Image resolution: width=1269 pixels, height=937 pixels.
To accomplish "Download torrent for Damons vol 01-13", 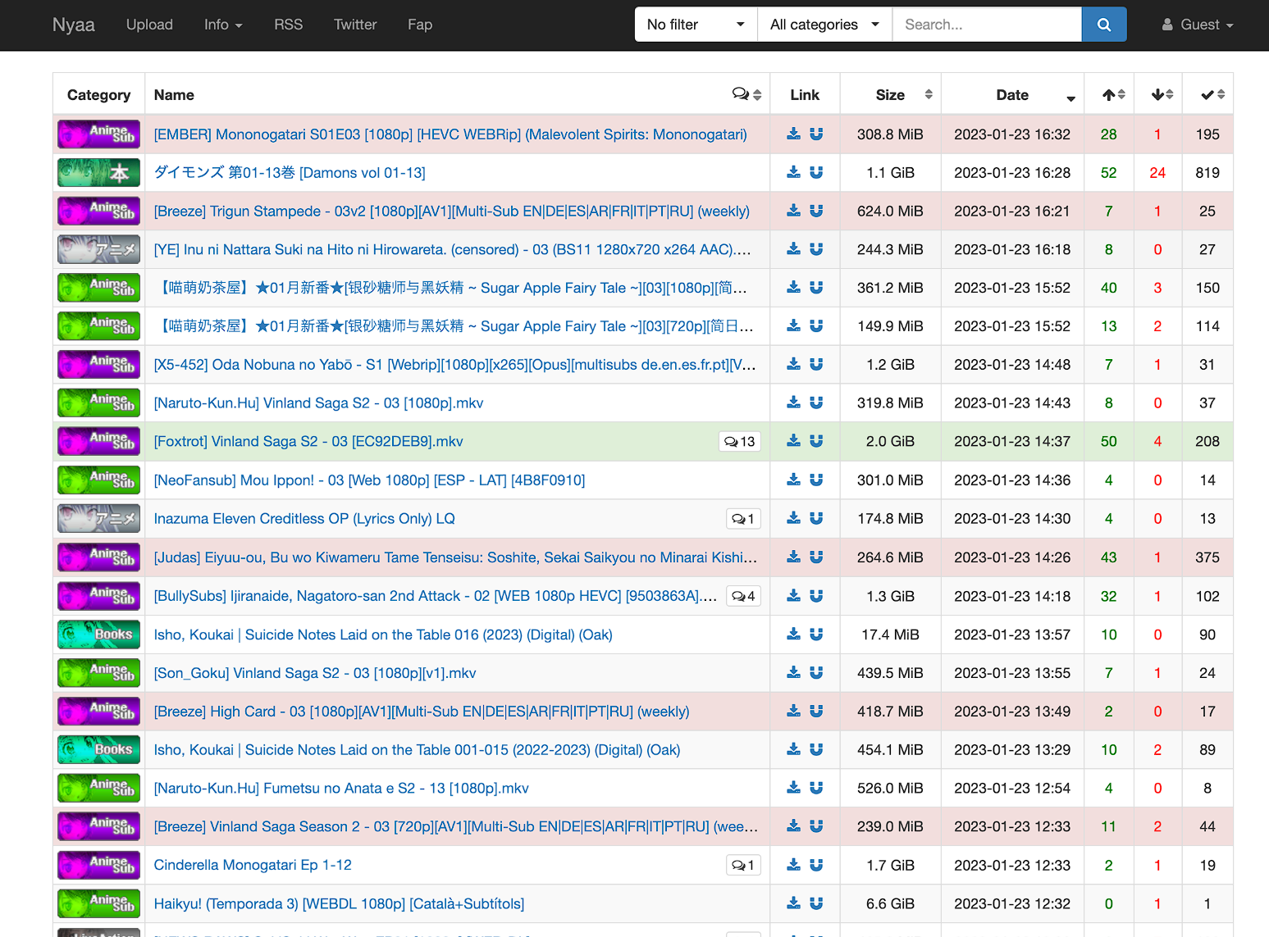I will (793, 172).
